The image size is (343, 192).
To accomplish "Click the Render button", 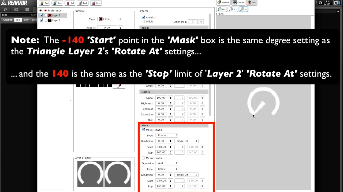I will [x=238, y=2].
